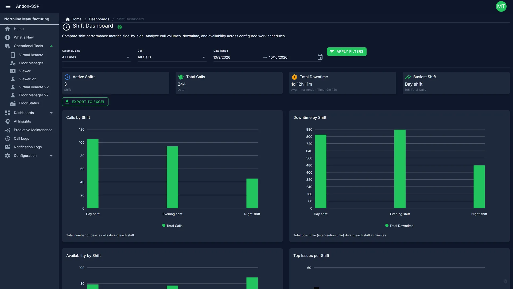The width and height of the screenshot is (513, 289).
Task: Click Night shift bar in Calls chart
Action: coord(252,193)
